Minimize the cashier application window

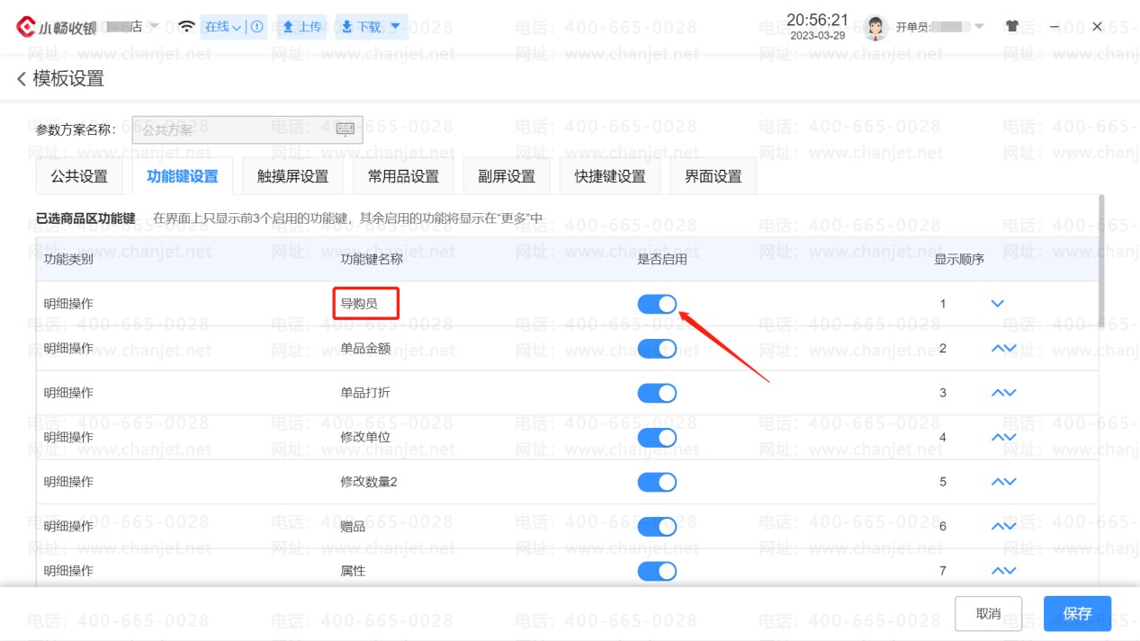pos(1055,26)
